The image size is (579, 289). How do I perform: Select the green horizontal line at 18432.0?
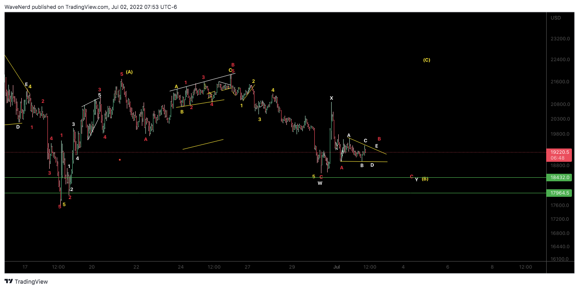point(275,177)
